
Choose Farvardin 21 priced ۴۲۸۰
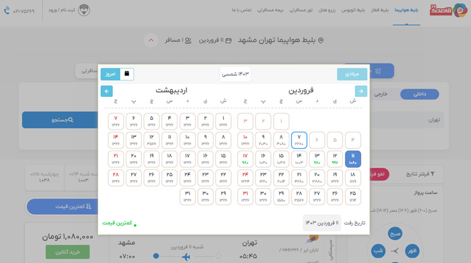(299, 178)
